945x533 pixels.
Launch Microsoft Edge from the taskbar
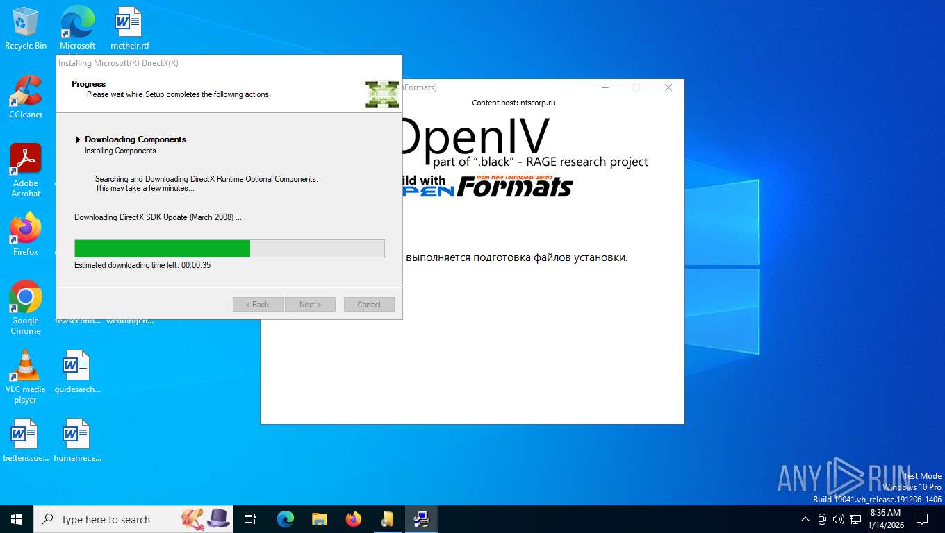point(286,519)
